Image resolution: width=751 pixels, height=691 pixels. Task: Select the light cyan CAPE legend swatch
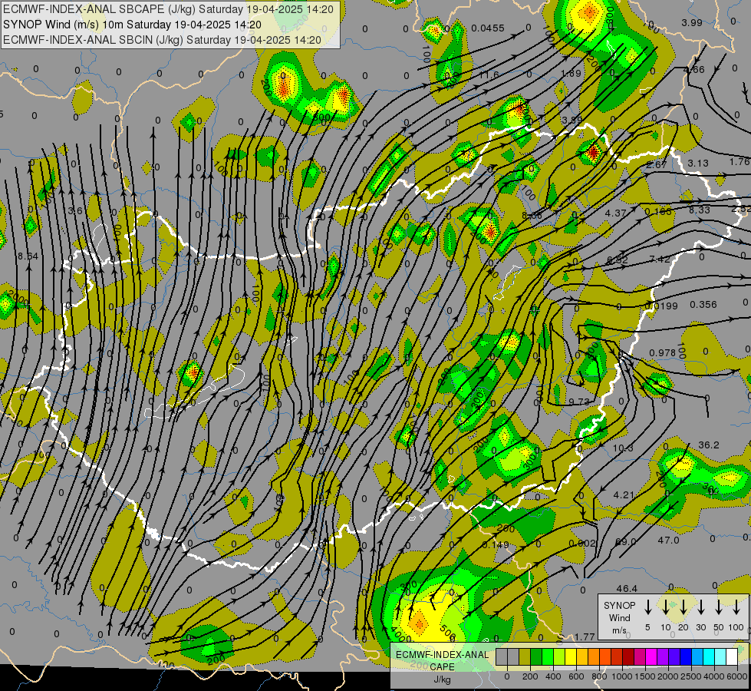click(720, 656)
